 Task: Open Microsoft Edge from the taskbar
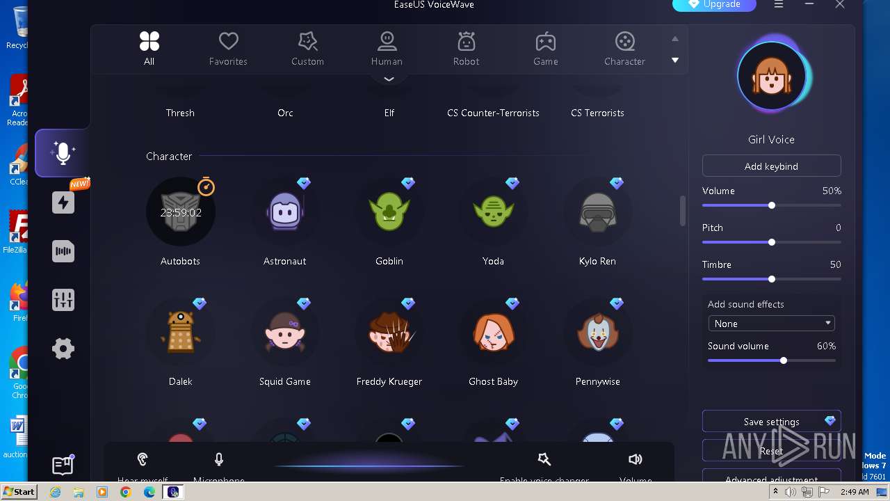click(x=149, y=492)
